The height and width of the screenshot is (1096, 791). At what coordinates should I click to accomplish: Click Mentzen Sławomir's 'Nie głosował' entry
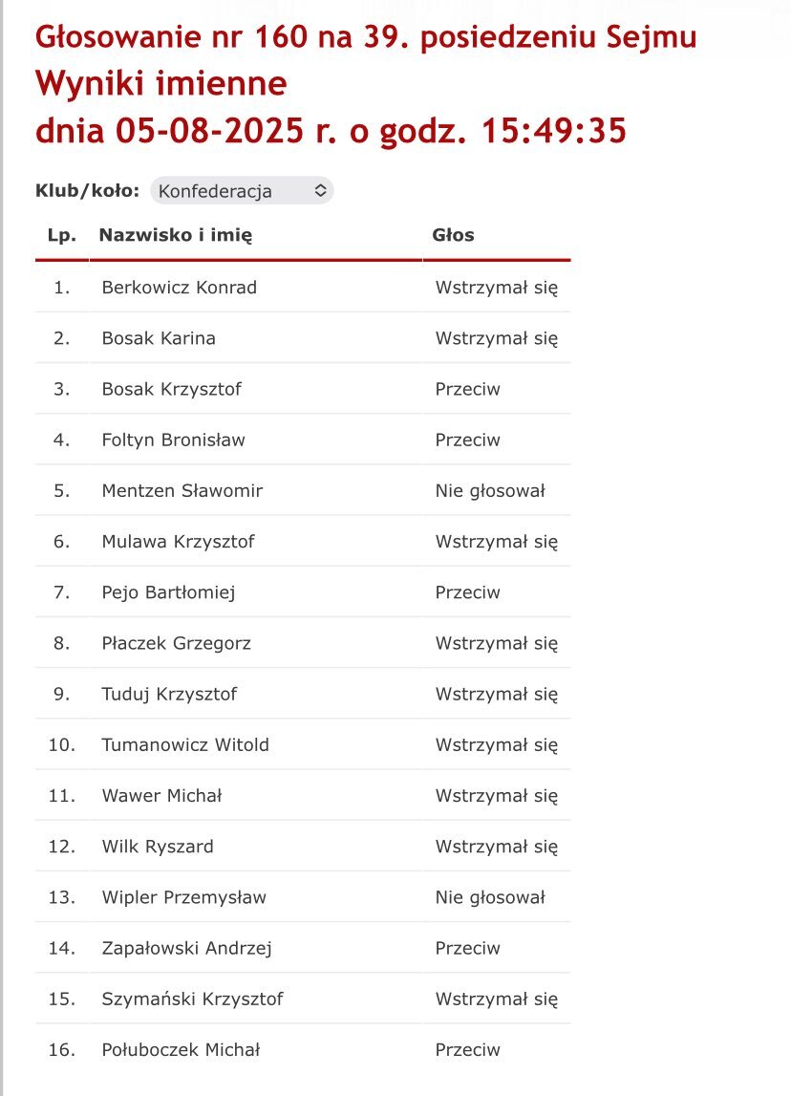(490, 491)
